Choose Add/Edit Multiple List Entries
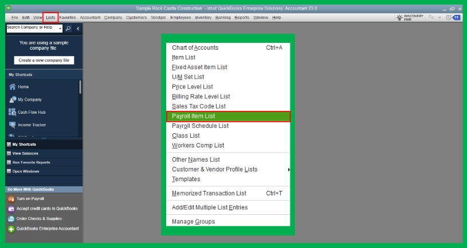 tap(228, 207)
